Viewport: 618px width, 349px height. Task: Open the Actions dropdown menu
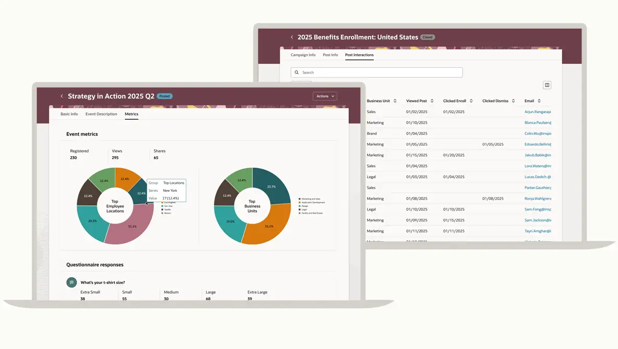point(325,96)
